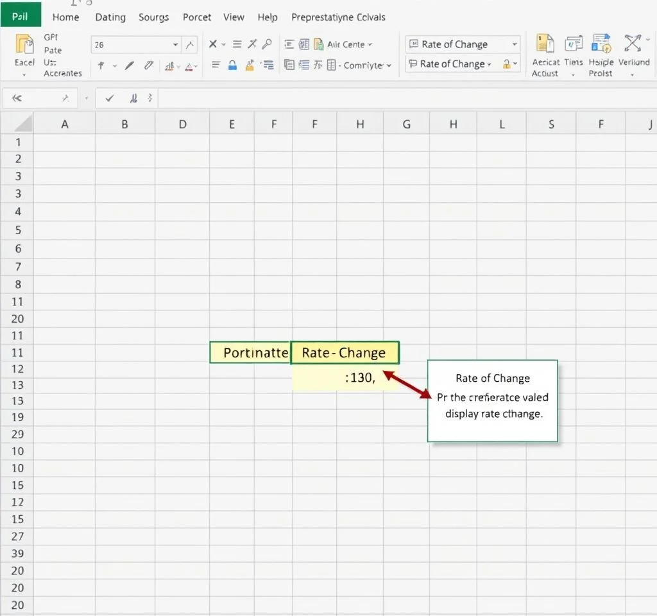Click the blue padlock icon
Screen dimensions: 657x616
(232, 65)
